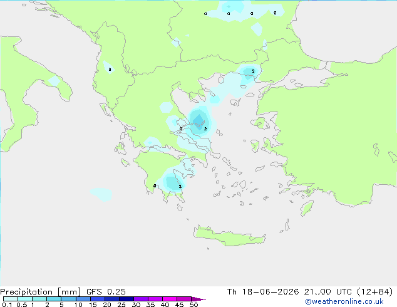Select the '(12+84)' forecast run label

[x=374, y=292]
